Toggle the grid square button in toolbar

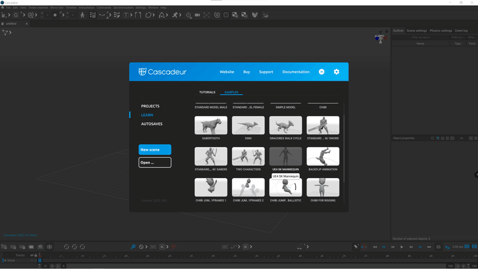point(226,15)
